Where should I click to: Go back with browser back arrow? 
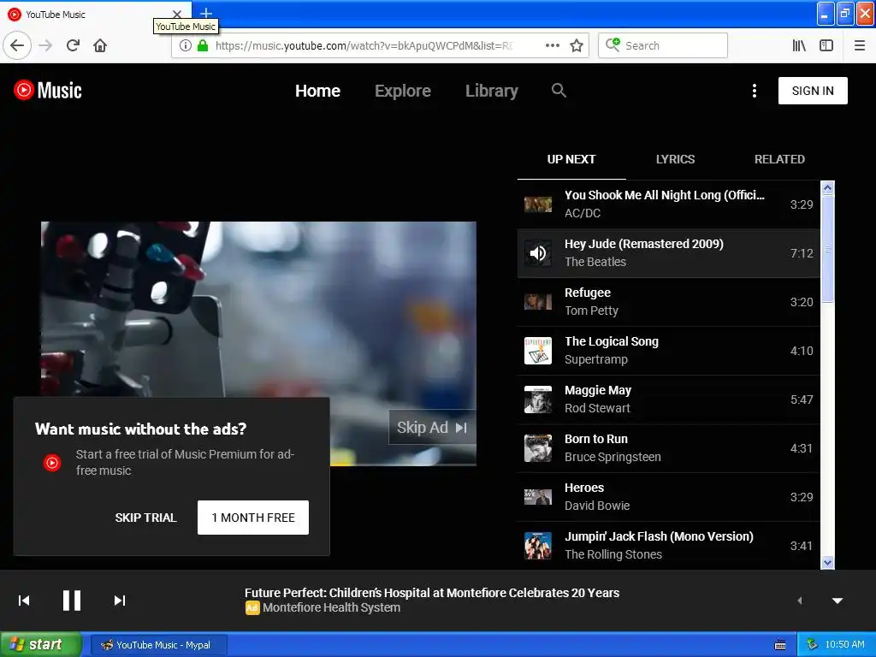point(17,45)
